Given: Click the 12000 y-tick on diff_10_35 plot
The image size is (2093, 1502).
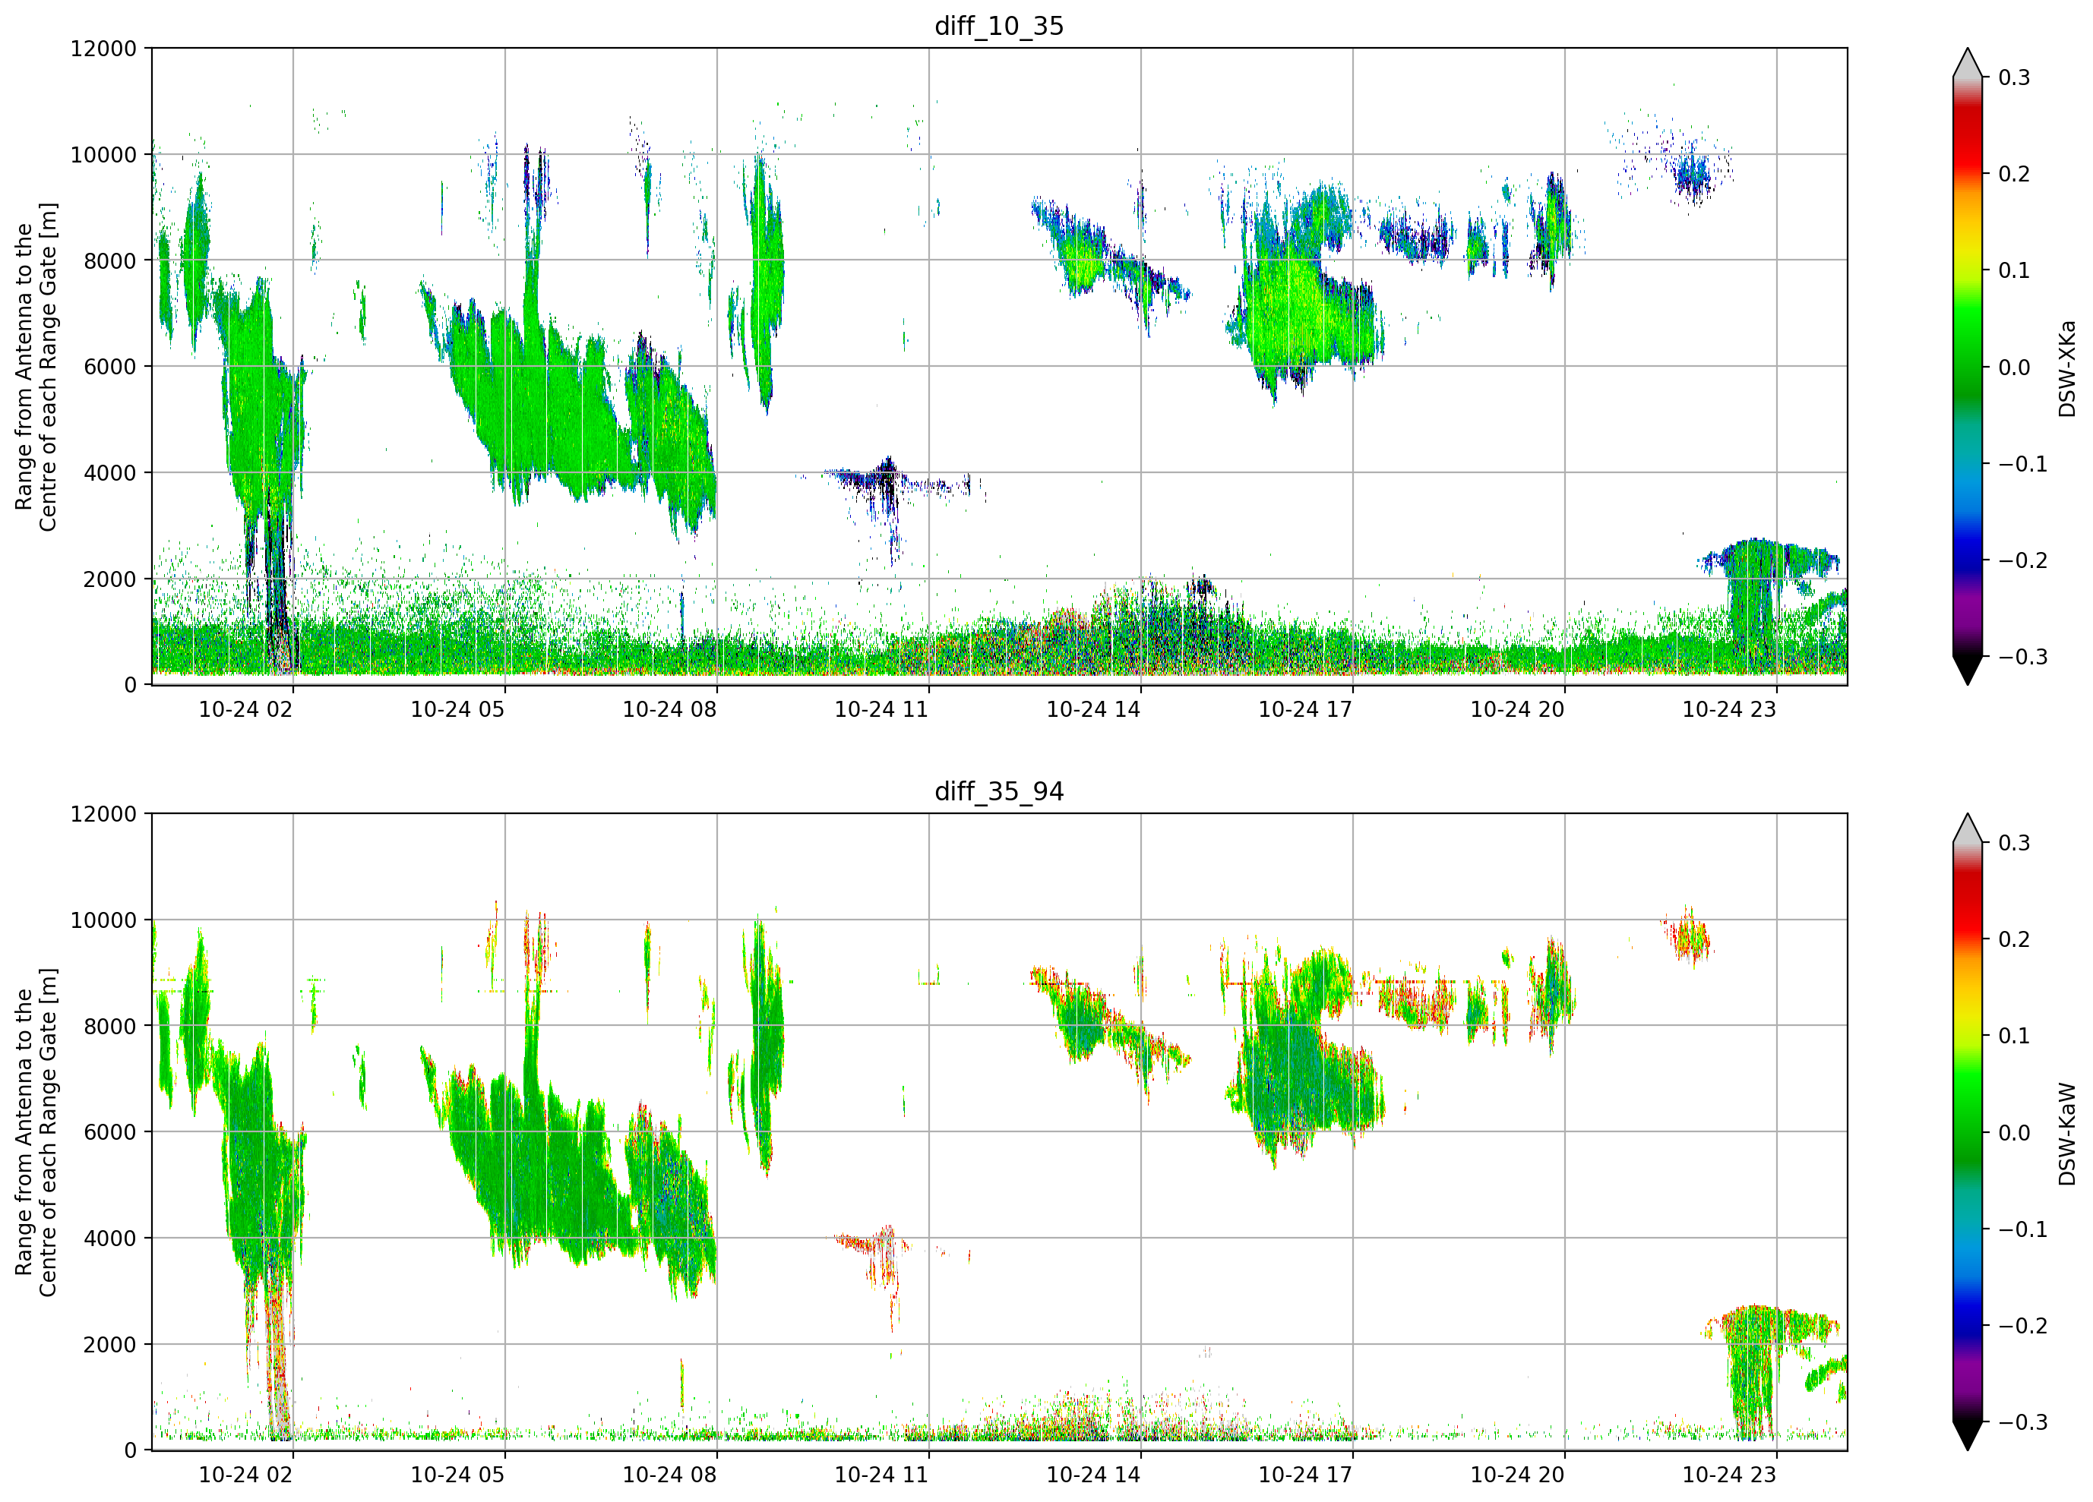Looking at the screenshot, I should pos(103,48).
